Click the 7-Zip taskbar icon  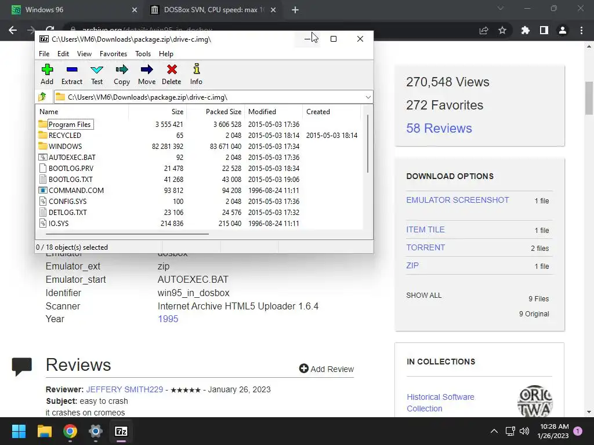[121, 431]
